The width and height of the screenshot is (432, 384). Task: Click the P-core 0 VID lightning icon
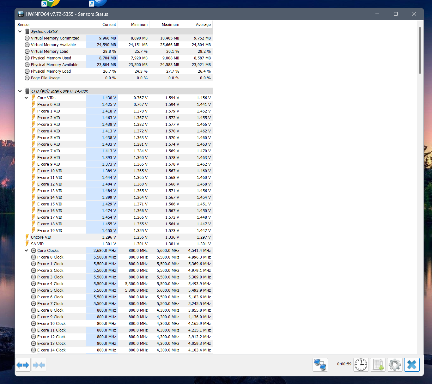coord(33,104)
